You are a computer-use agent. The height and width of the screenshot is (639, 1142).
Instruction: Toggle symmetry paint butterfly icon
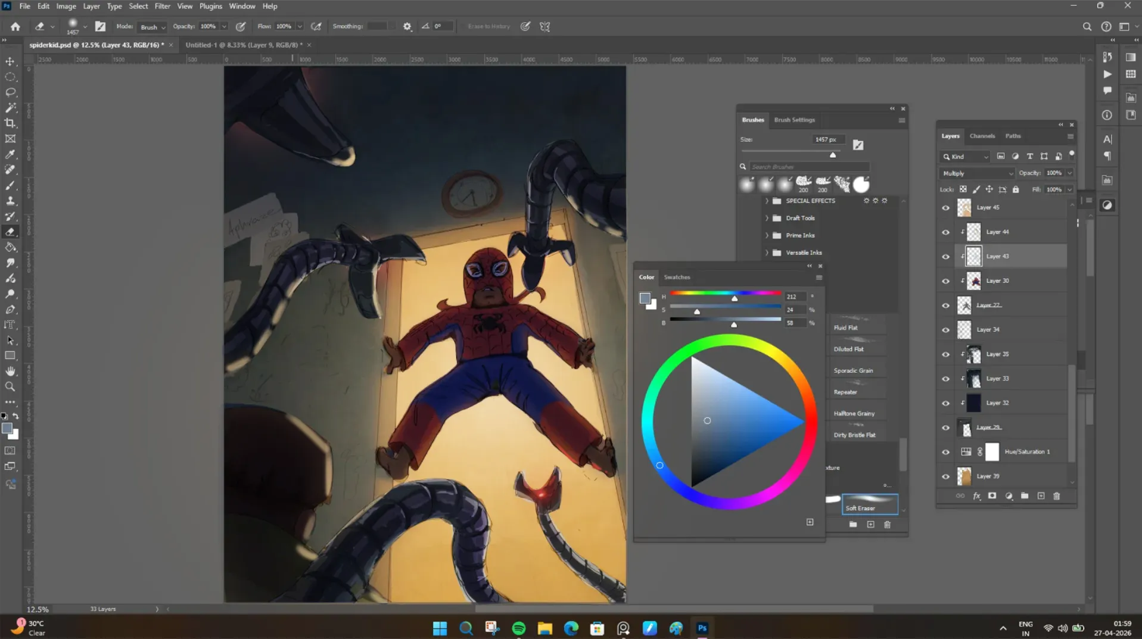pos(545,26)
